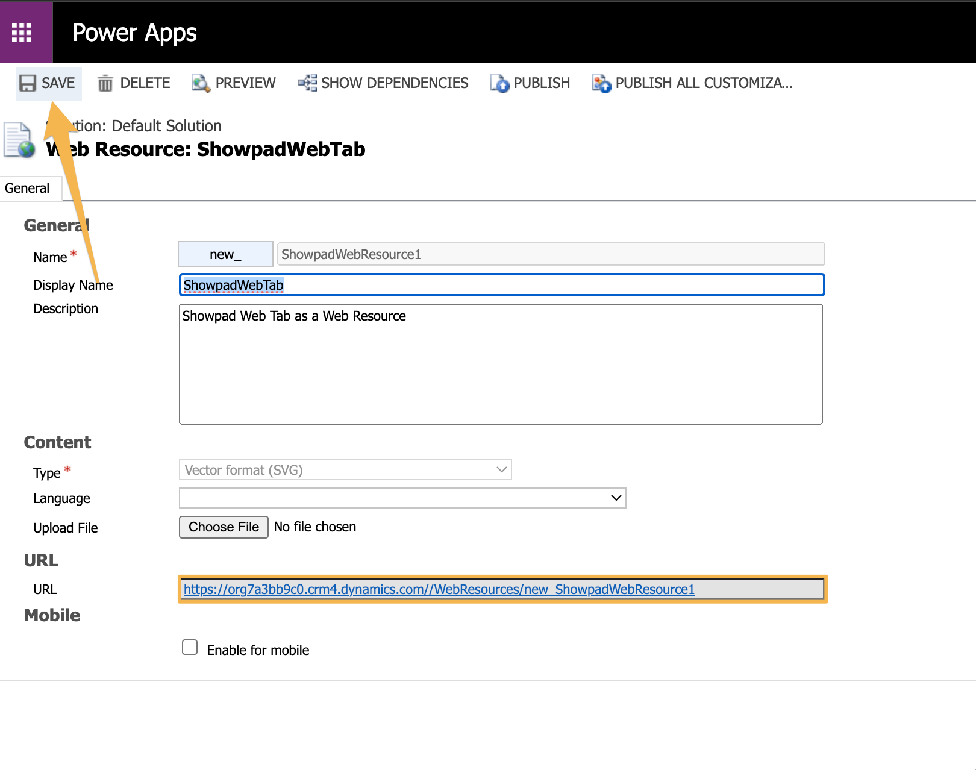Click the Language field label
The width and height of the screenshot is (976, 770).
pyautogui.click(x=61, y=499)
